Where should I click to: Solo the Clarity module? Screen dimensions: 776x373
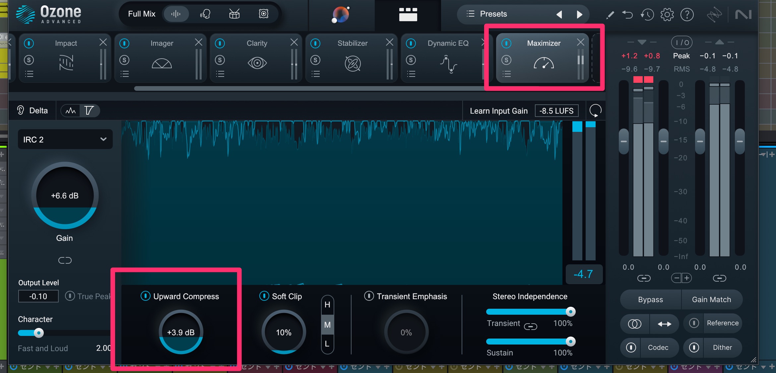[x=220, y=60]
